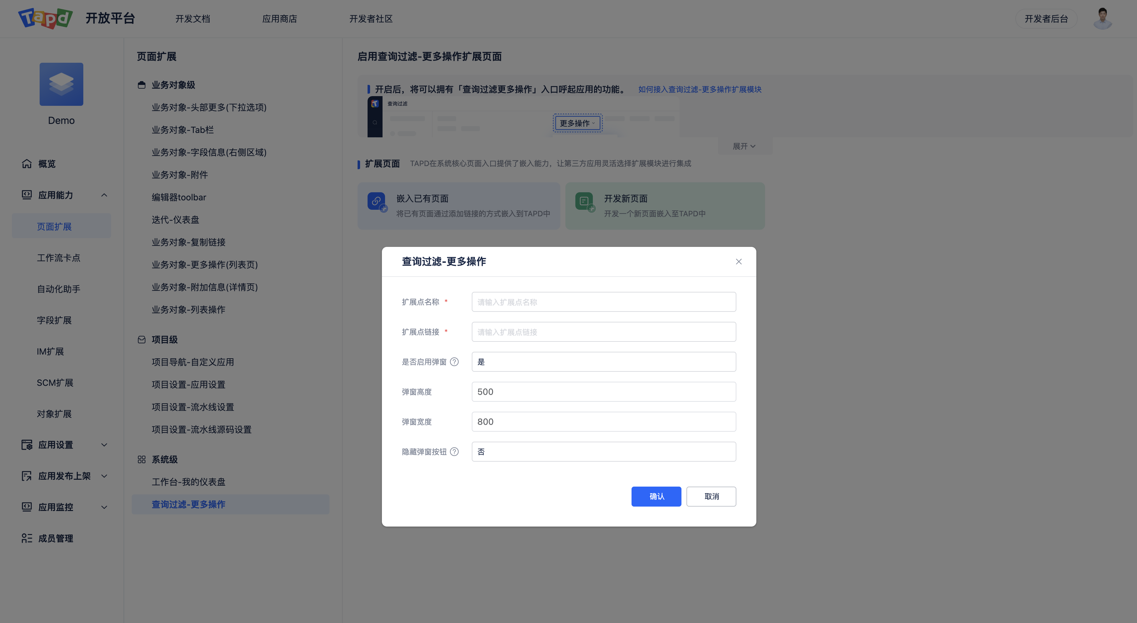
Task: Expand the 应用设置 sidebar section
Action: pos(104,445)
